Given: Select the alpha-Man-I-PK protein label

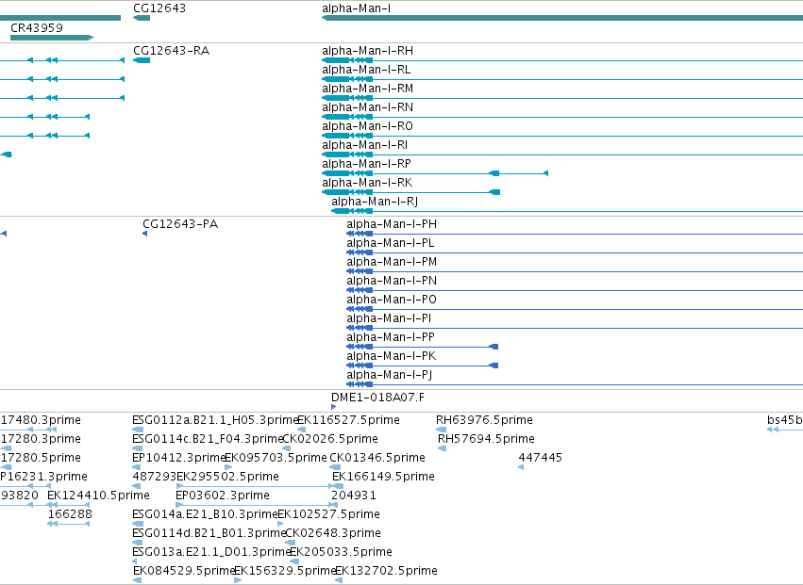Looking at the screenshot, I should (392, 356).
